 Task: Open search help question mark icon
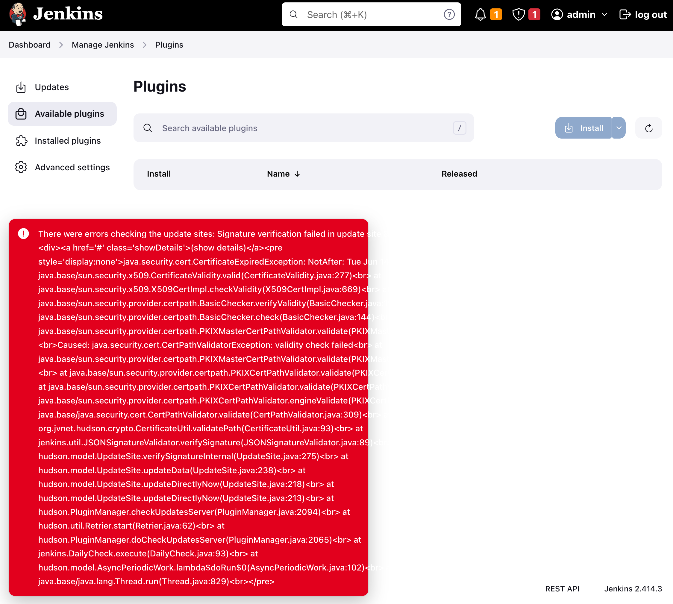tap(449, 15)
